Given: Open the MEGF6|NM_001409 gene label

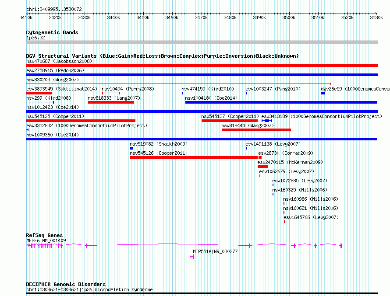Looking at the screenshot, I should (46, 240).
